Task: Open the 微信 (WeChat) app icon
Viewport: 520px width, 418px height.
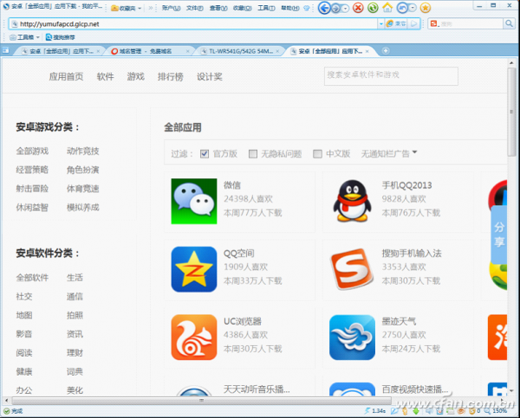Action: pyautogui.click(x=193, y=200)
